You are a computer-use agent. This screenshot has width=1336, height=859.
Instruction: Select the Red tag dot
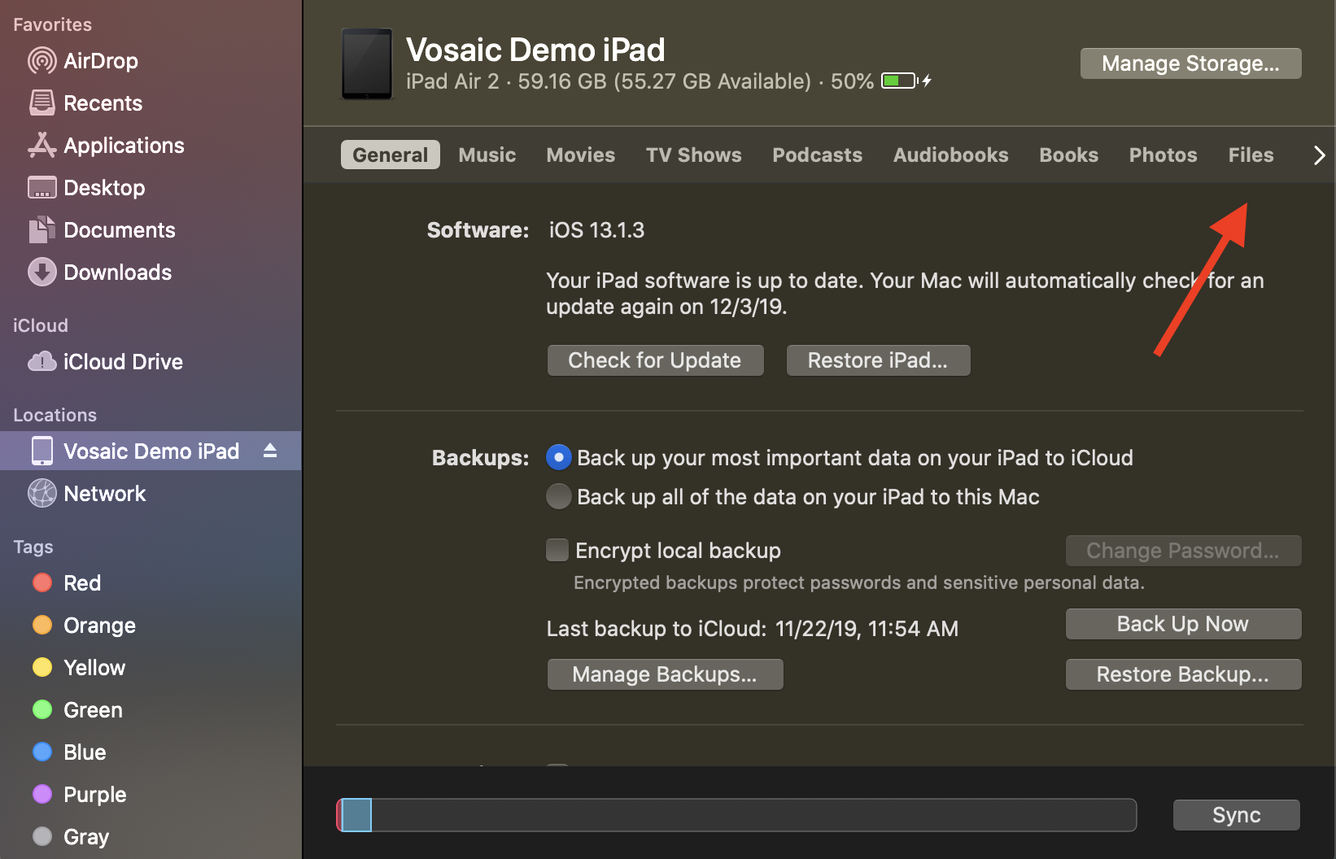pos(42,582)
